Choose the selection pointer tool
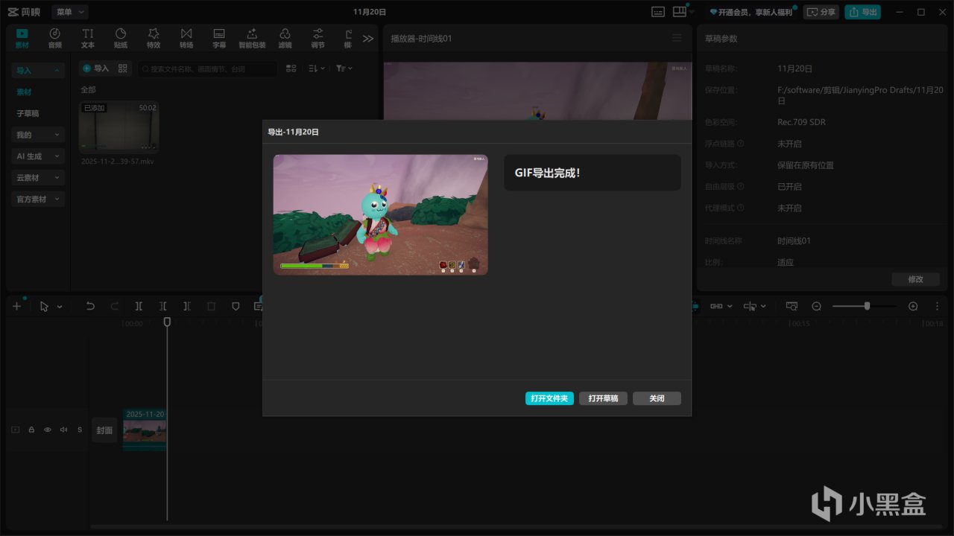 [x=44, y=306]
